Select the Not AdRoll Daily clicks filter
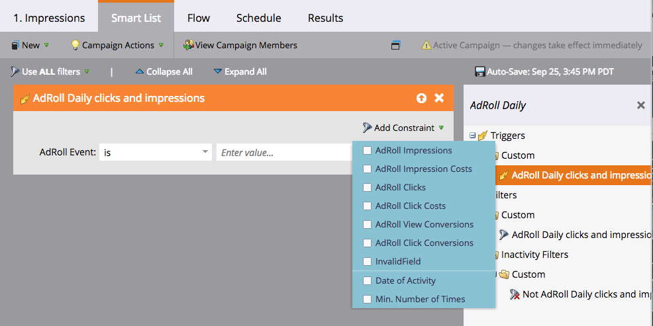653x326 pixels. tap(587, 294)
